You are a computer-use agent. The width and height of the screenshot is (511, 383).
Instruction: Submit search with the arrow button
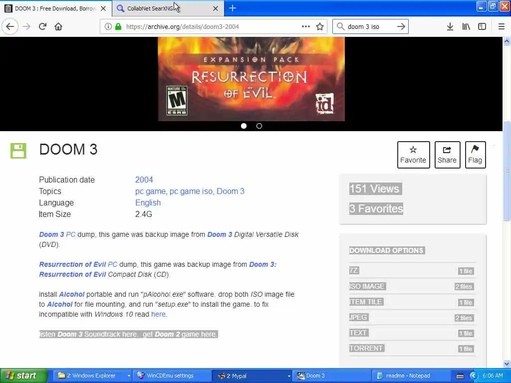pyautogui.click(x=401, y=27)
